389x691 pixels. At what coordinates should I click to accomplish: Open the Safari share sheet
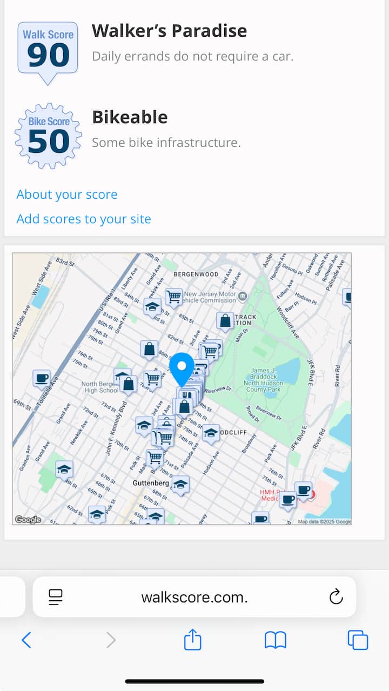193,641
